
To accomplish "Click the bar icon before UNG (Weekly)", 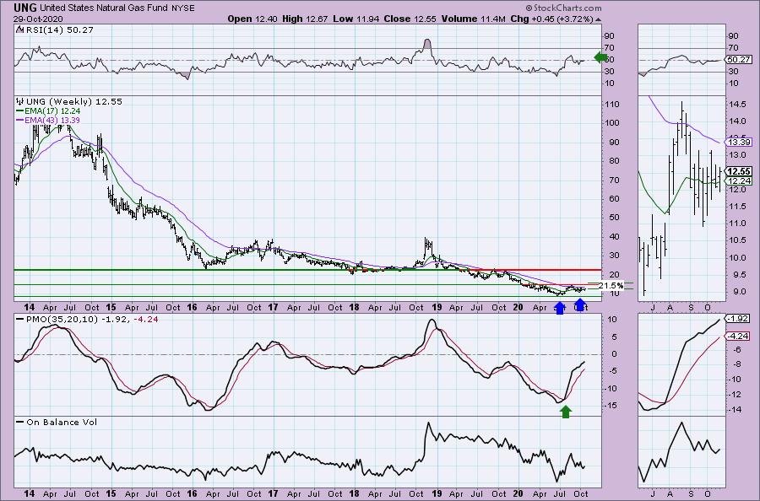I will 19,102.
